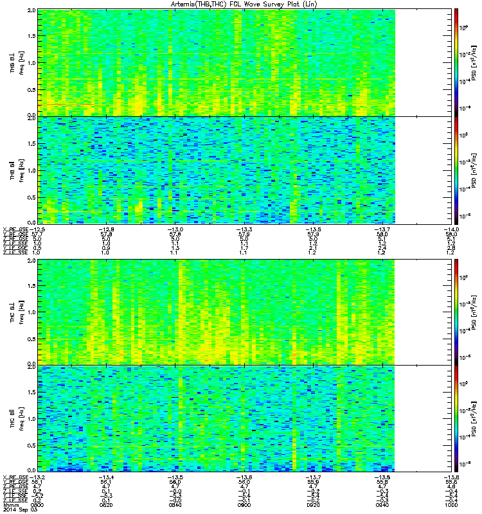
Task: Click the 'hhmm' row label
Action: tap(10, 505)
